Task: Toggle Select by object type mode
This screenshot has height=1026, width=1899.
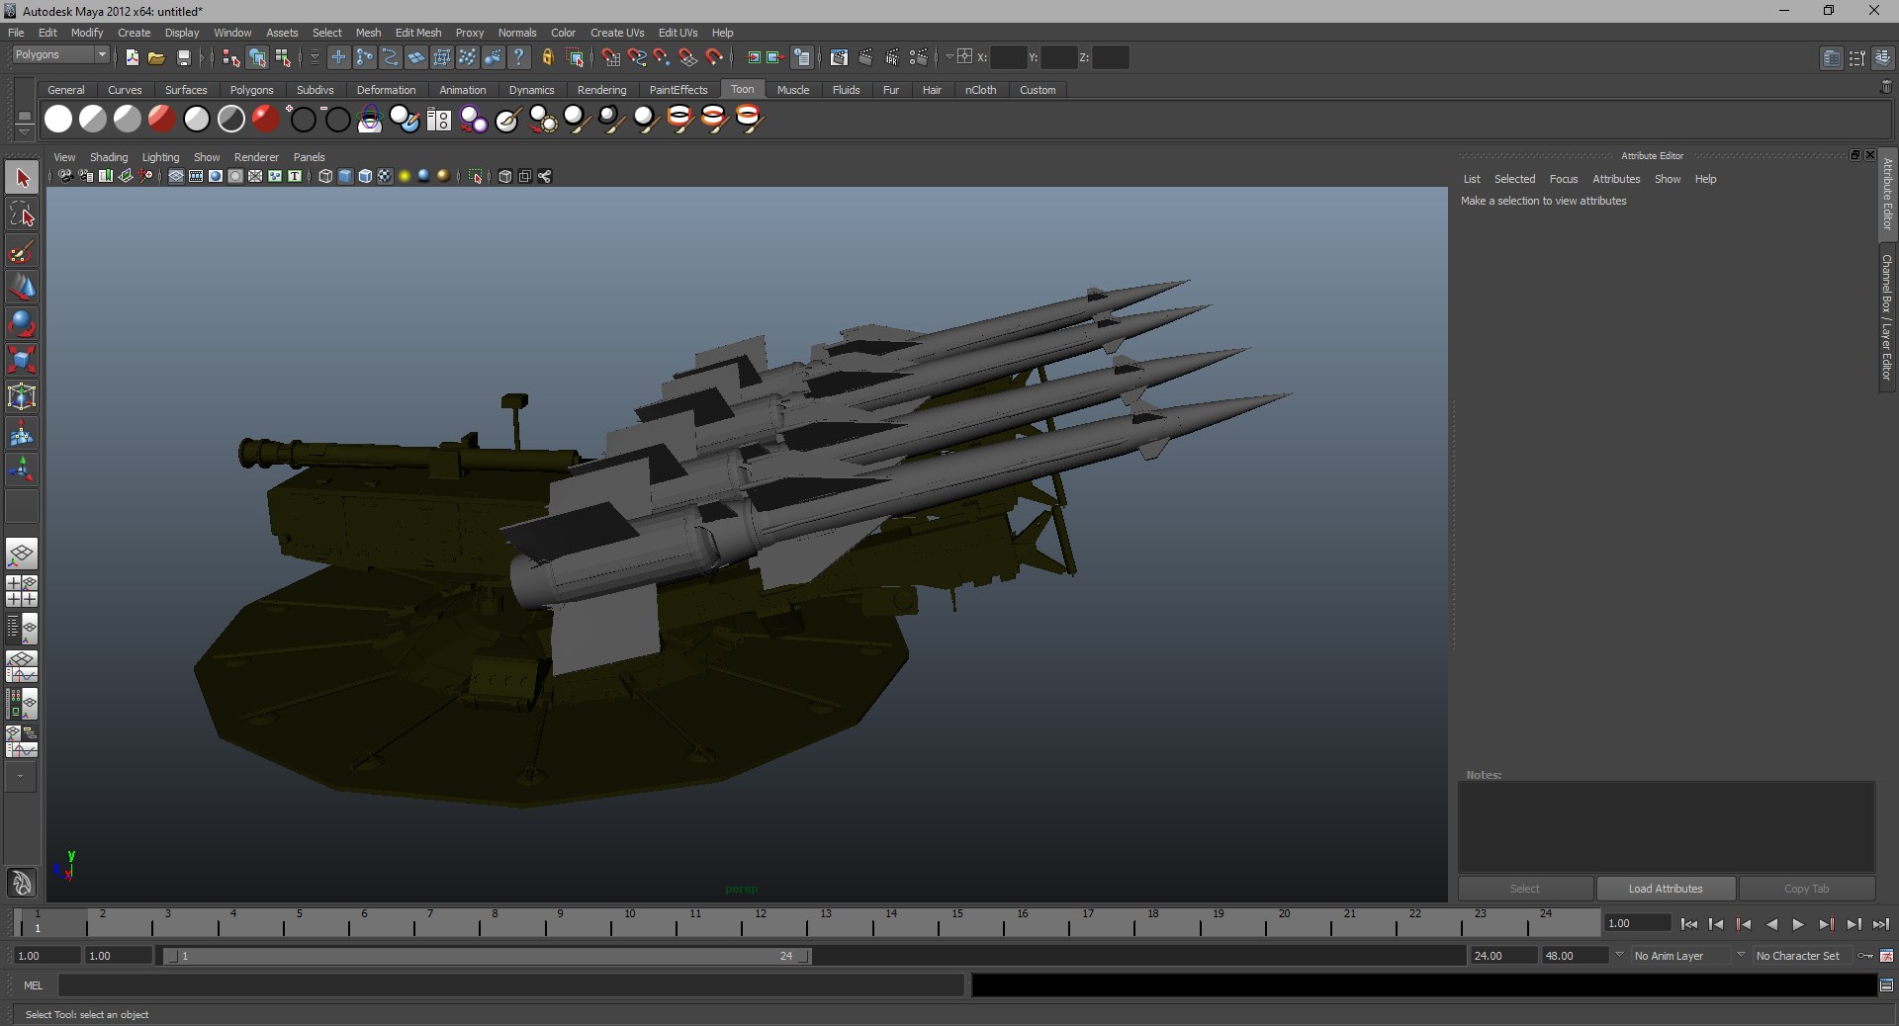Action: (257, 58)
